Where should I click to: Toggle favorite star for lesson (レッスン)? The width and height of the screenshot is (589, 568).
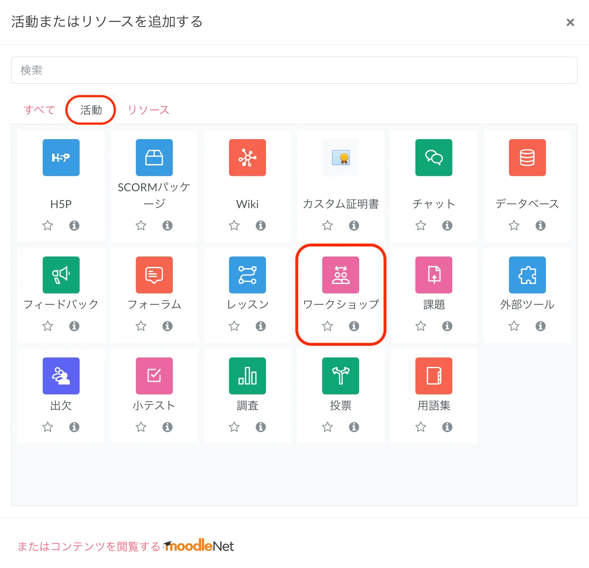coord(234,326)
